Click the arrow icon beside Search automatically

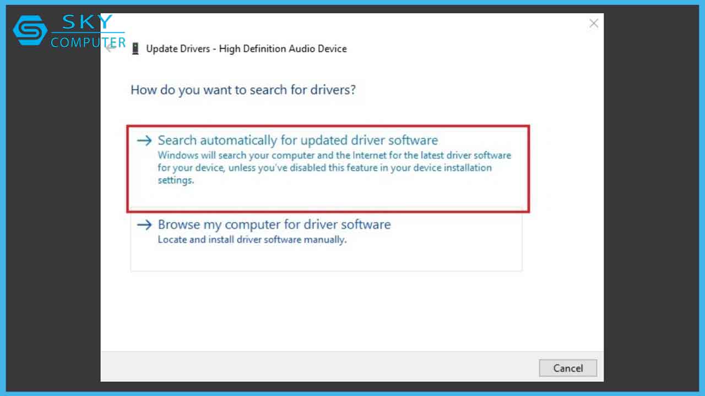click(x=144, y=140)
